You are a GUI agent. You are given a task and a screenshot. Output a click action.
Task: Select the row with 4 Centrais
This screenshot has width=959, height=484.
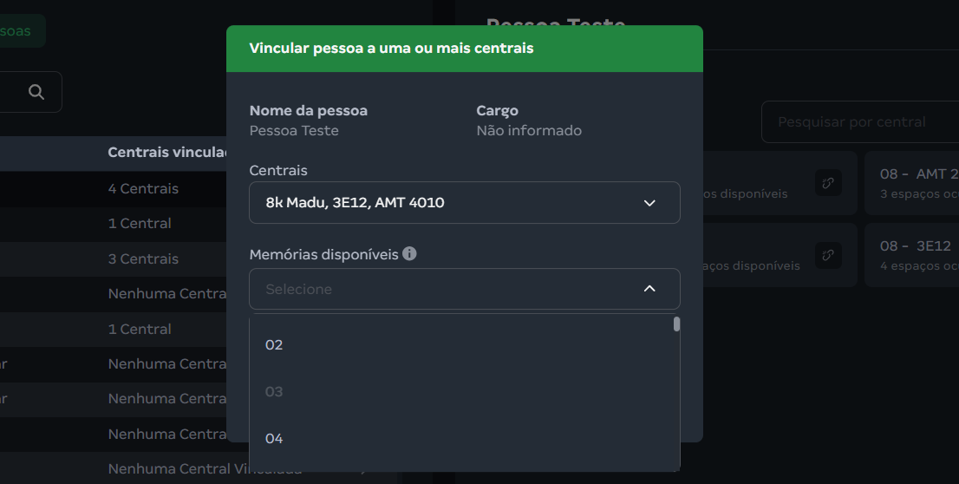143,189
